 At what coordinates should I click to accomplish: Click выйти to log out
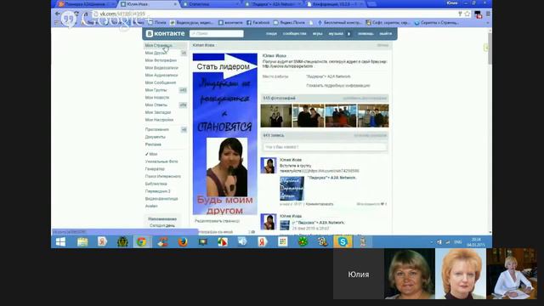coord(385,34)
